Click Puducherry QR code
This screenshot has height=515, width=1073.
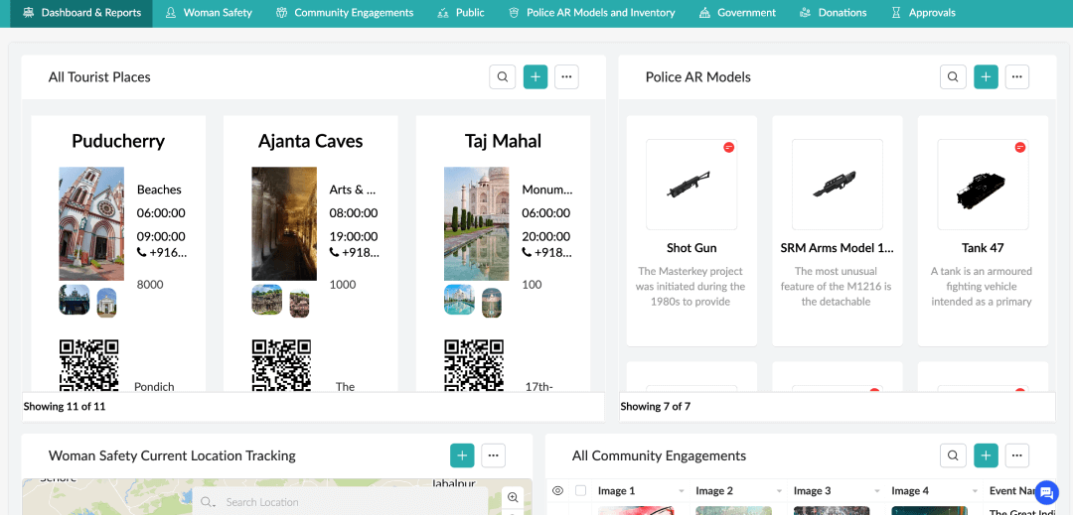point(89,365)
